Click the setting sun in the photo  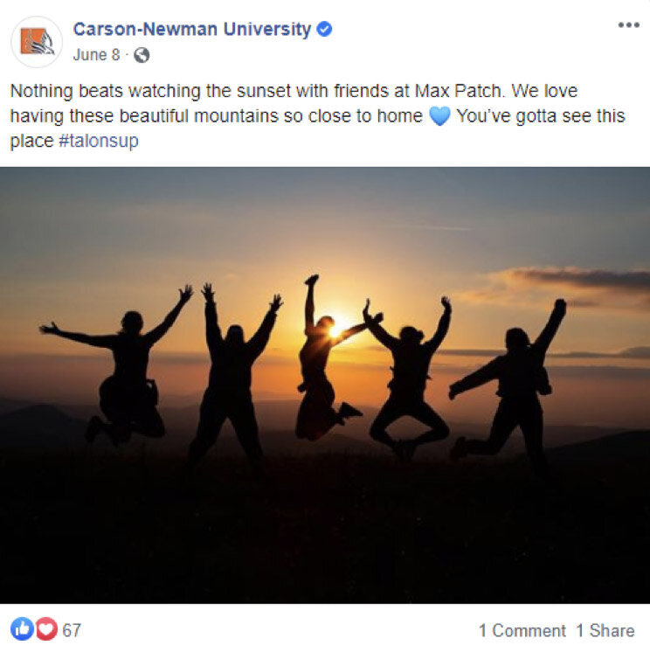(337, 329)
